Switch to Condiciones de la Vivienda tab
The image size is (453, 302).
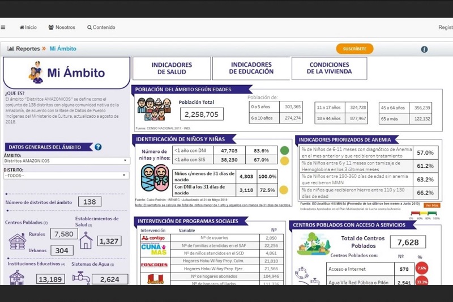330,68
